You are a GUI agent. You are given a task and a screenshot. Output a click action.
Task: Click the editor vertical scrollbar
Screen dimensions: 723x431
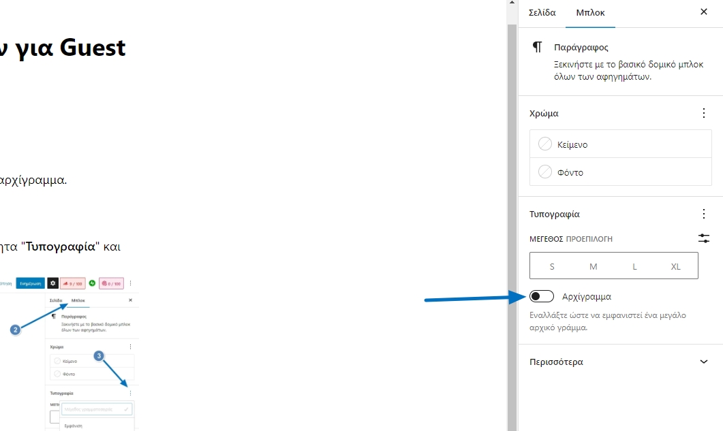(x=512, y=204)
